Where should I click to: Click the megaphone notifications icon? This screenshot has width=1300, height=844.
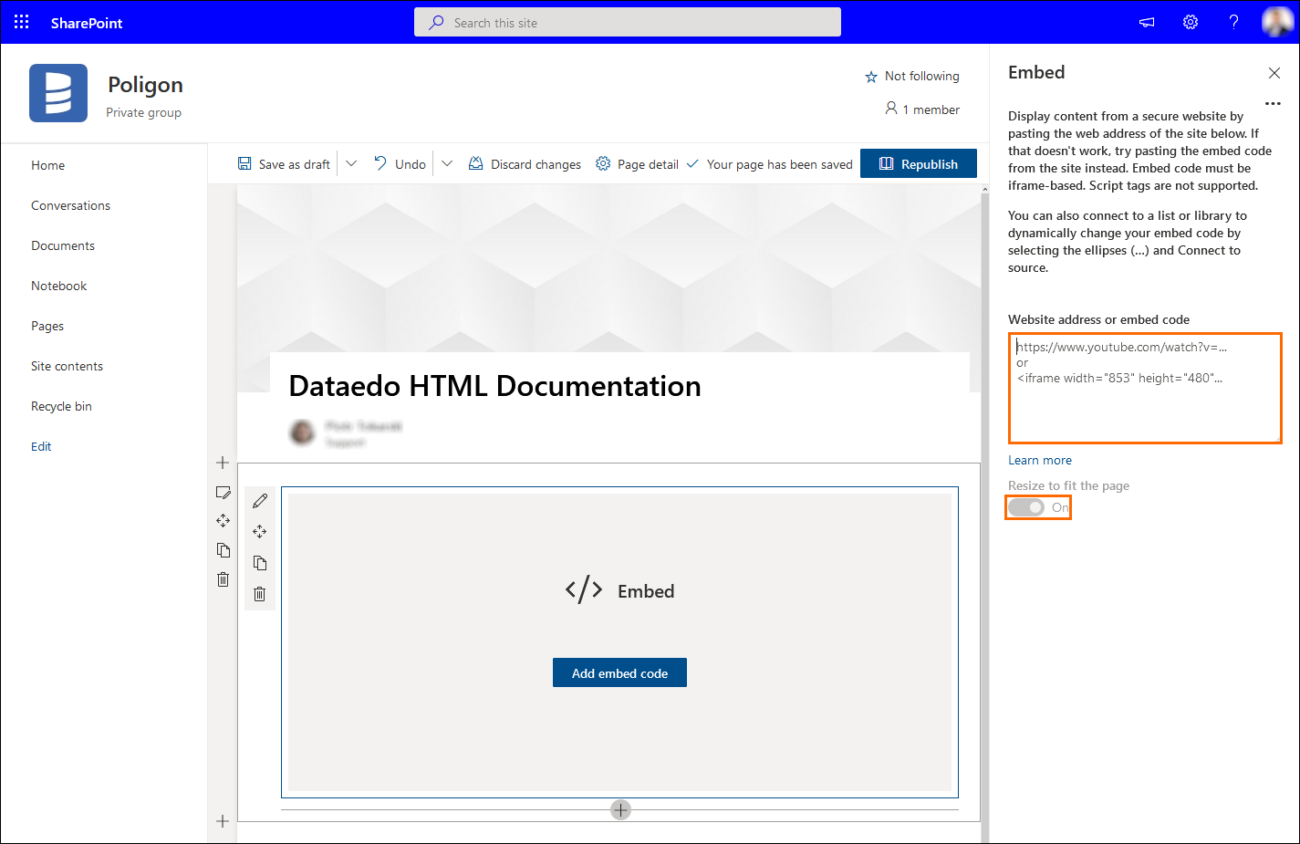tap(1147, 22)
